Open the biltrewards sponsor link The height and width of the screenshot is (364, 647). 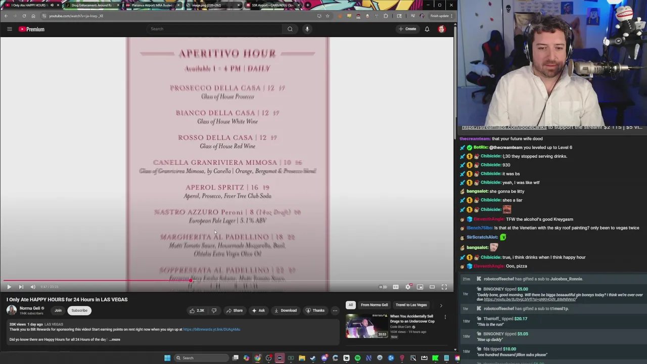coord(212,330)
